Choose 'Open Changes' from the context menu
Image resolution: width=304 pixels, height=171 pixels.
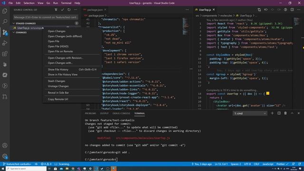tap(57, 31)
